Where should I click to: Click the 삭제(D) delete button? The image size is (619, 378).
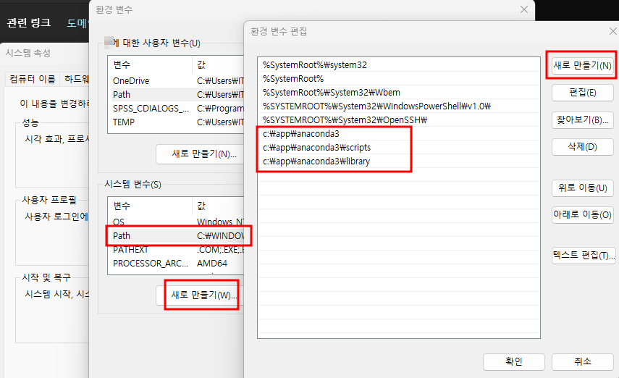[582, 147]
